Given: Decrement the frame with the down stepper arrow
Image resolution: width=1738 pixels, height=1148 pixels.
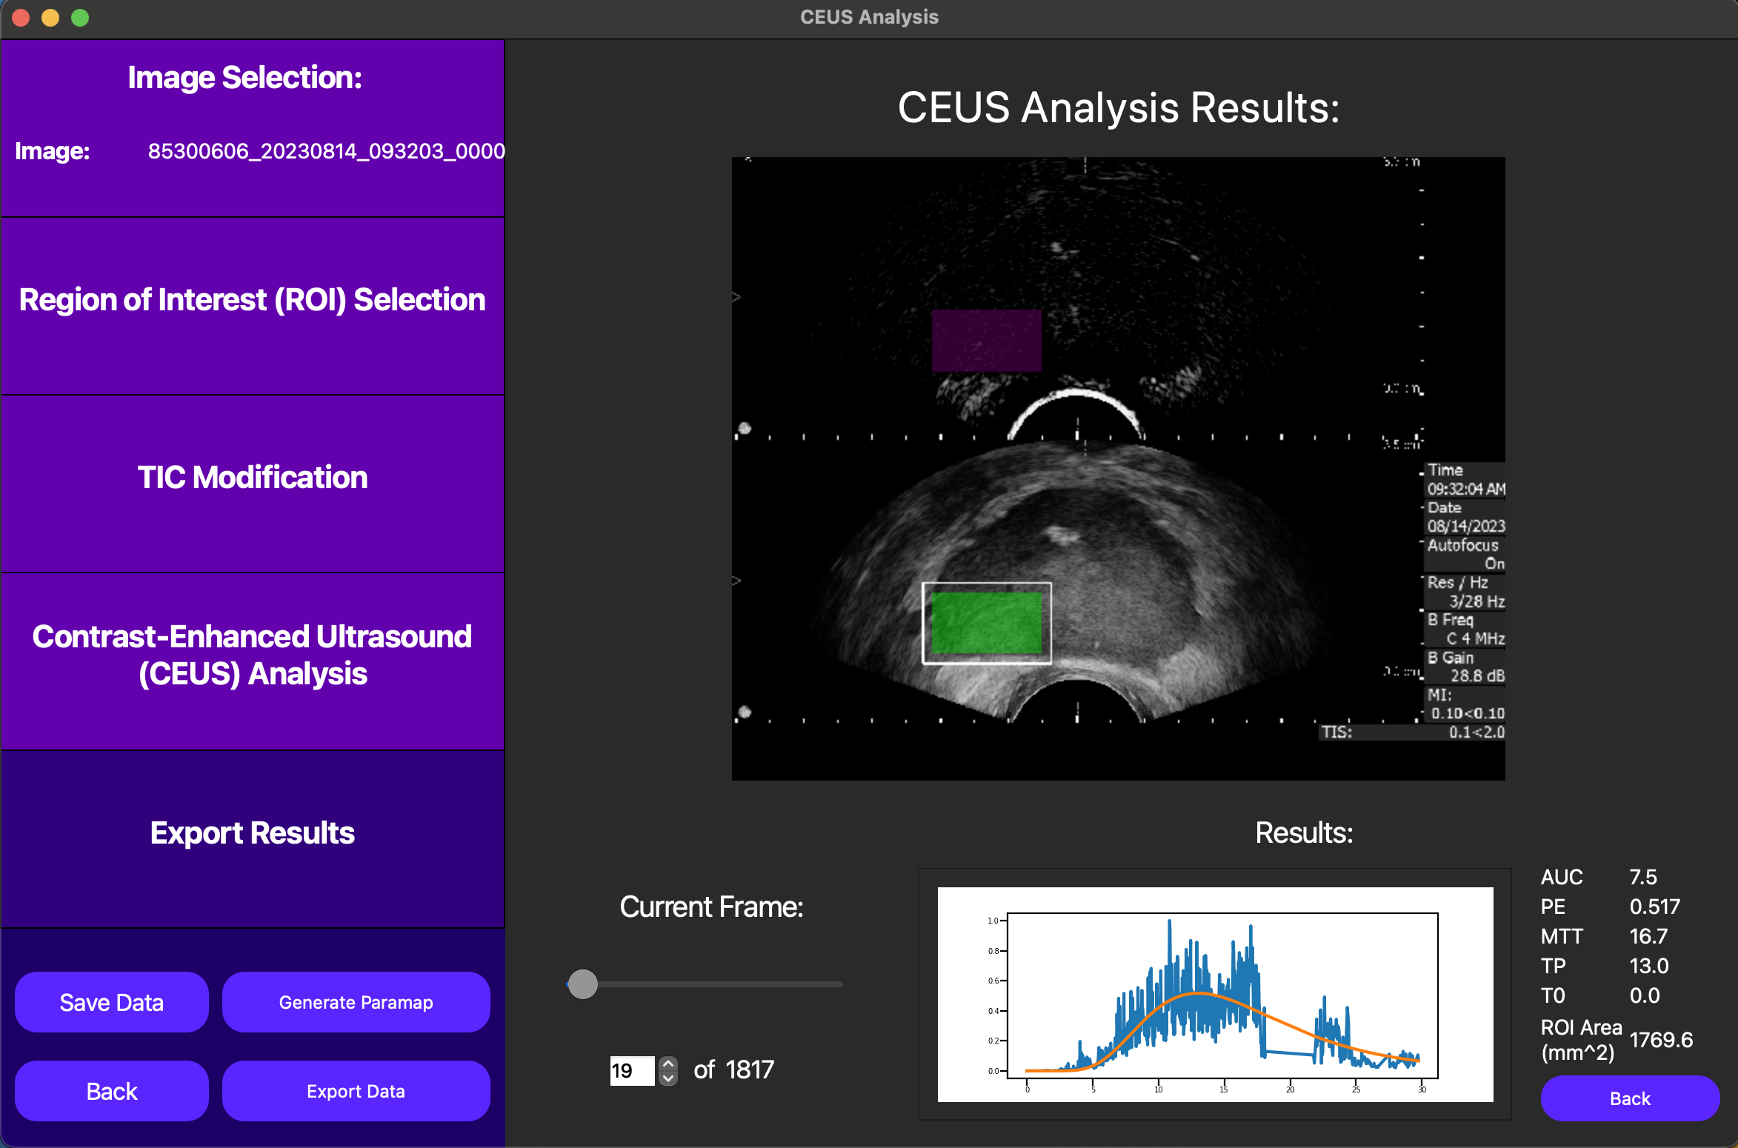Looking at the screenshot, I should tap(668, 1078).
